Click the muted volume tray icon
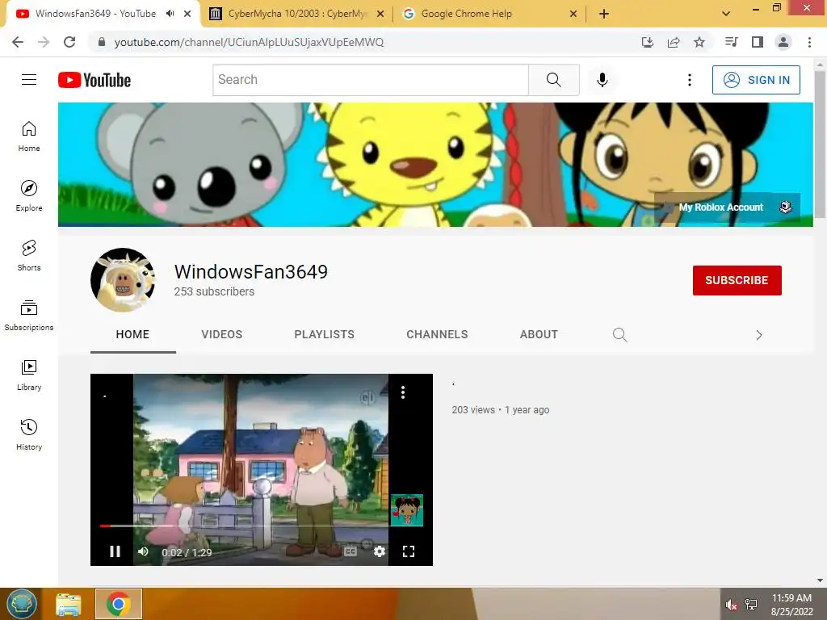The width and height of the screenshot is (827, 620). pyautogui.click(x=731, y=605)
